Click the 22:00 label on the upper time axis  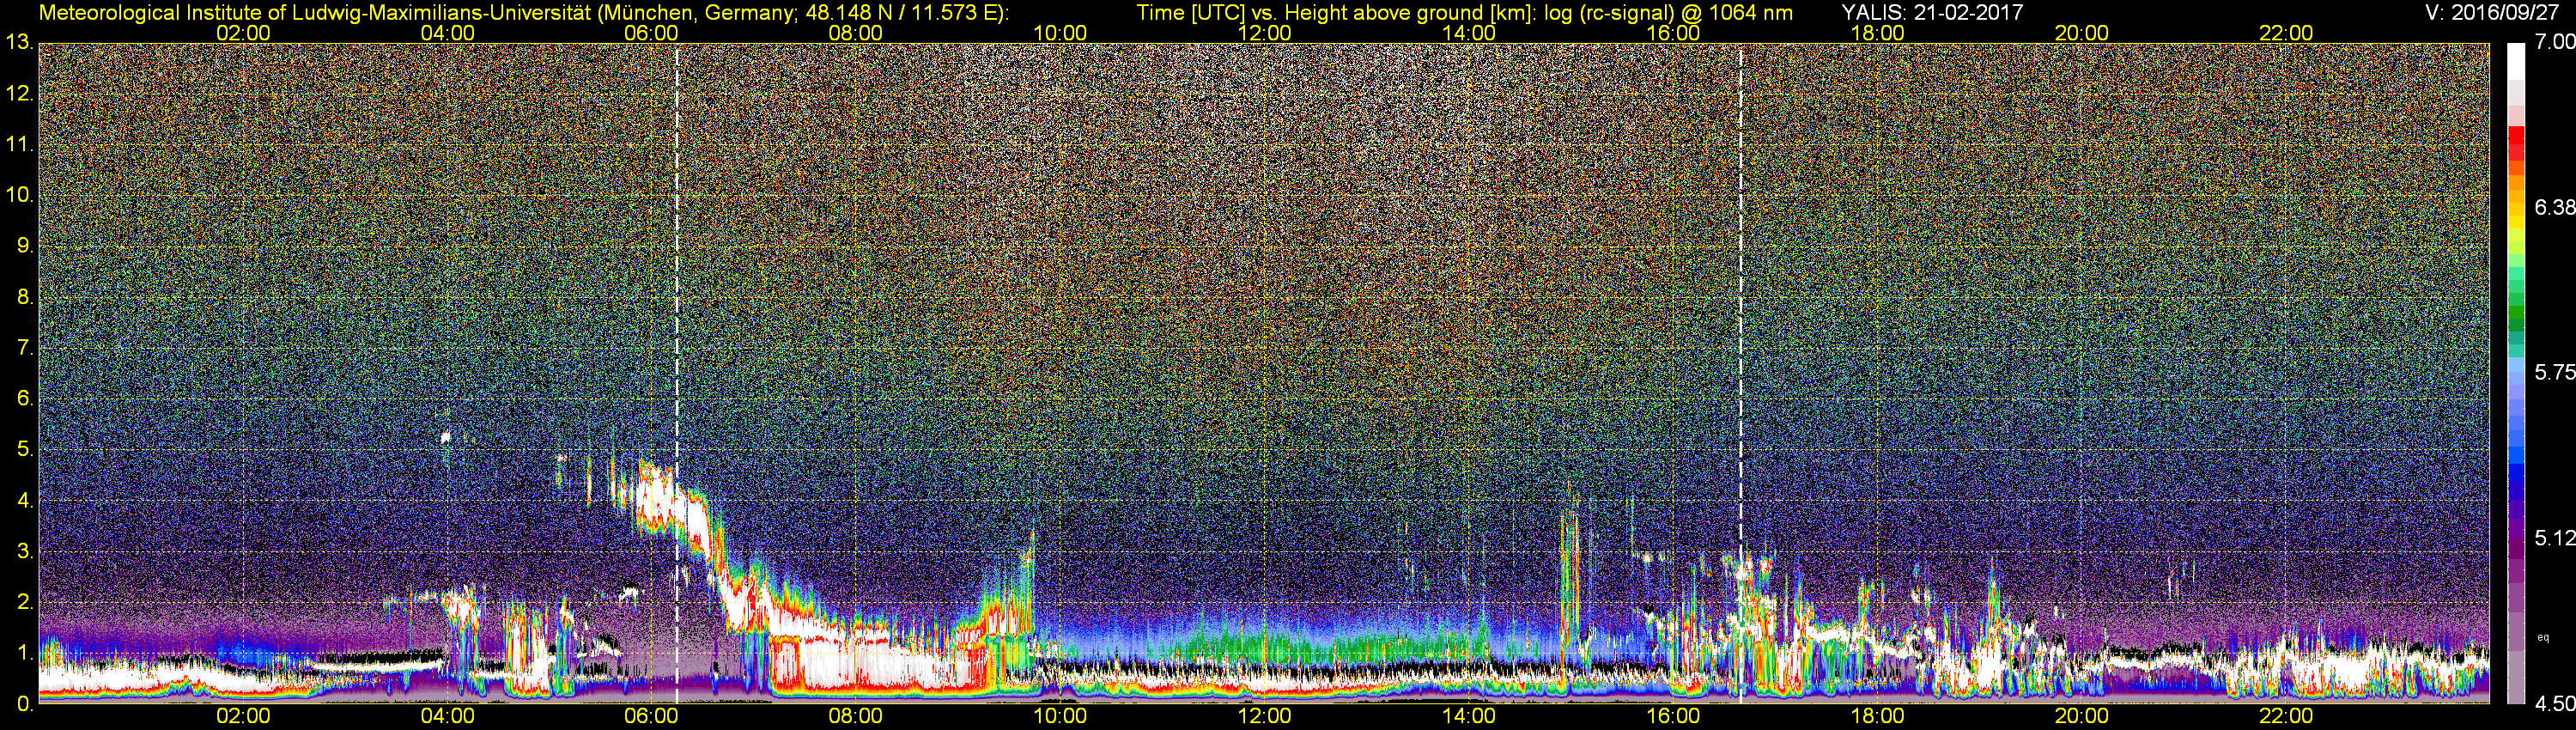2286,33
